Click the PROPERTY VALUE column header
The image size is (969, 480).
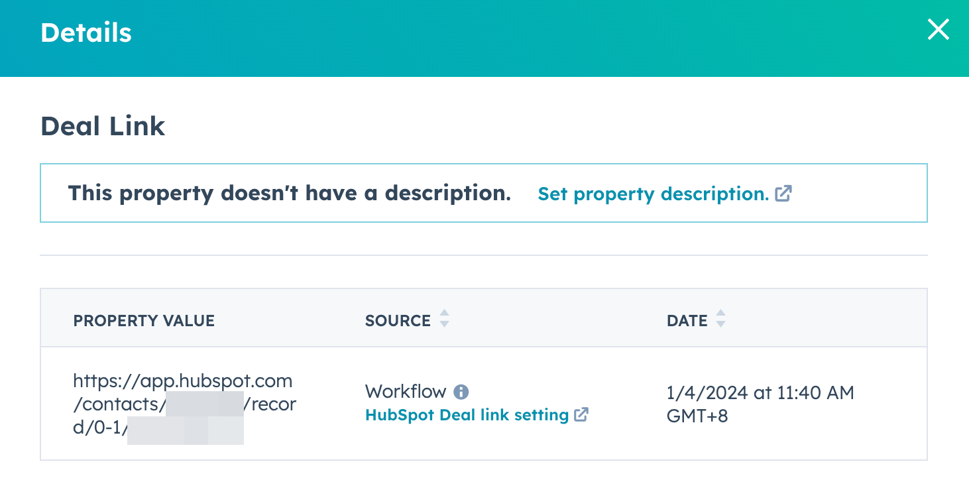[x=144, y=320]
